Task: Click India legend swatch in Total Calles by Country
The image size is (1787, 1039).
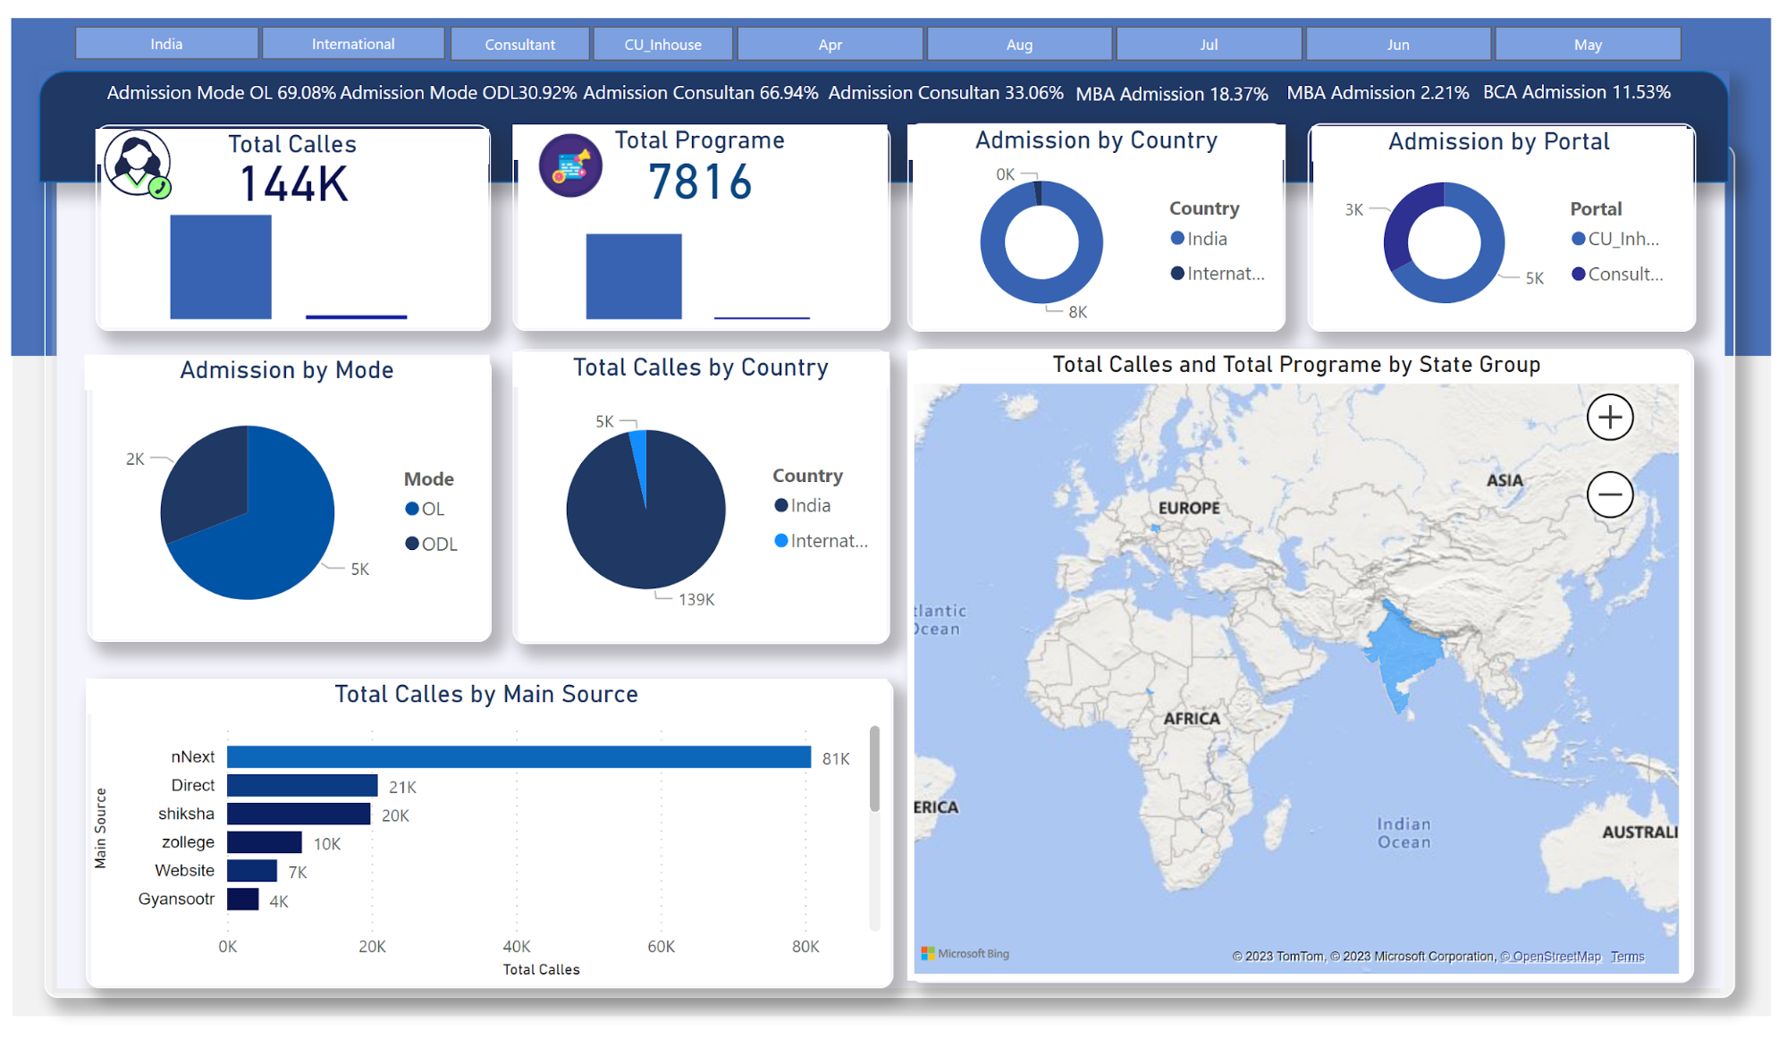Action: coord(781,505)
